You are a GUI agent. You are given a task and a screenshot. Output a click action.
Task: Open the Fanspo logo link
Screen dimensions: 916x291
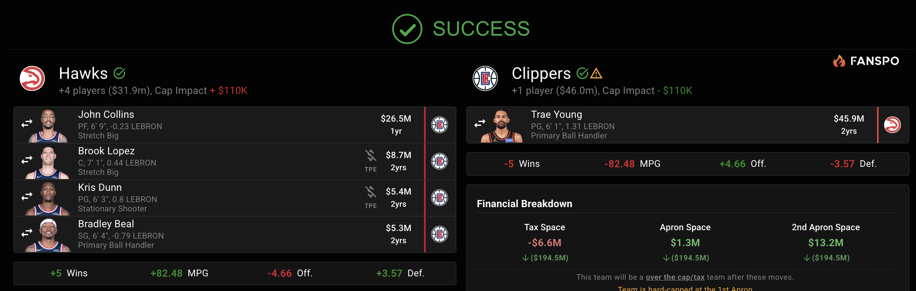(866, 61)
